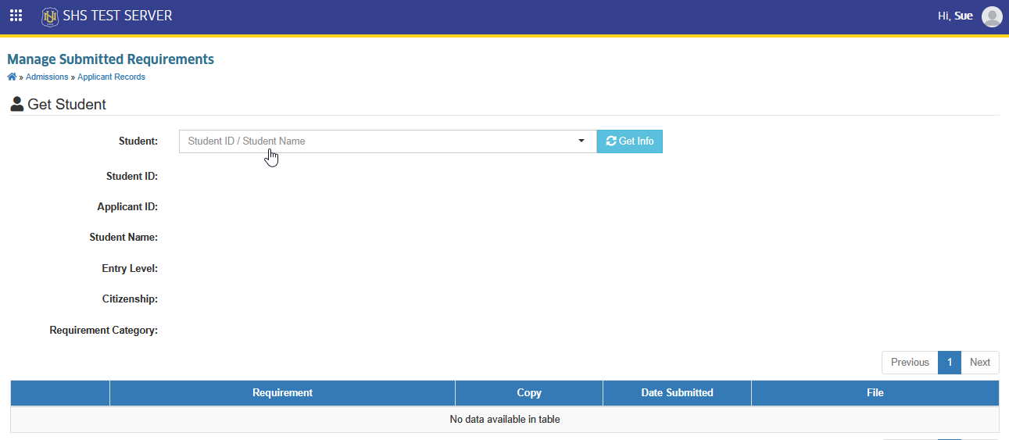Sort by the Date Submitted column header
1009x440 pixels.
pos(677,393)
